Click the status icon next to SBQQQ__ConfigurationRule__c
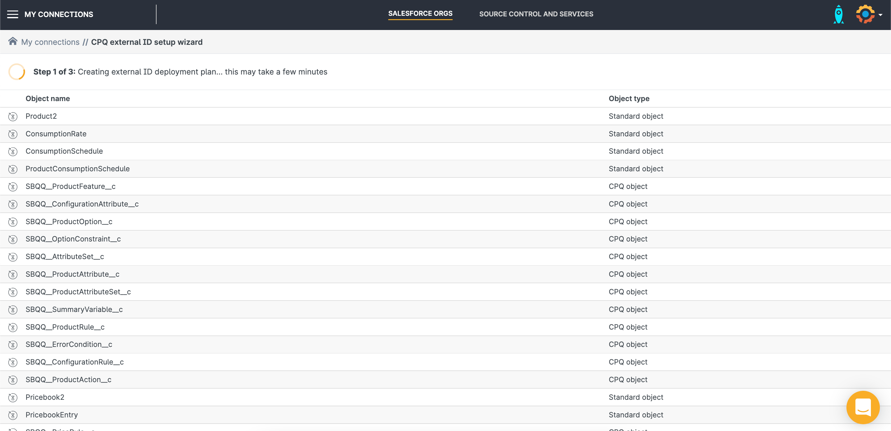The image size is (891, 431). click(13, 362)
